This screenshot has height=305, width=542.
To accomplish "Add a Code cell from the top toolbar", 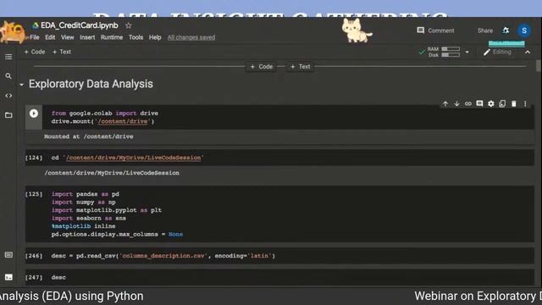I will point(35,52).
